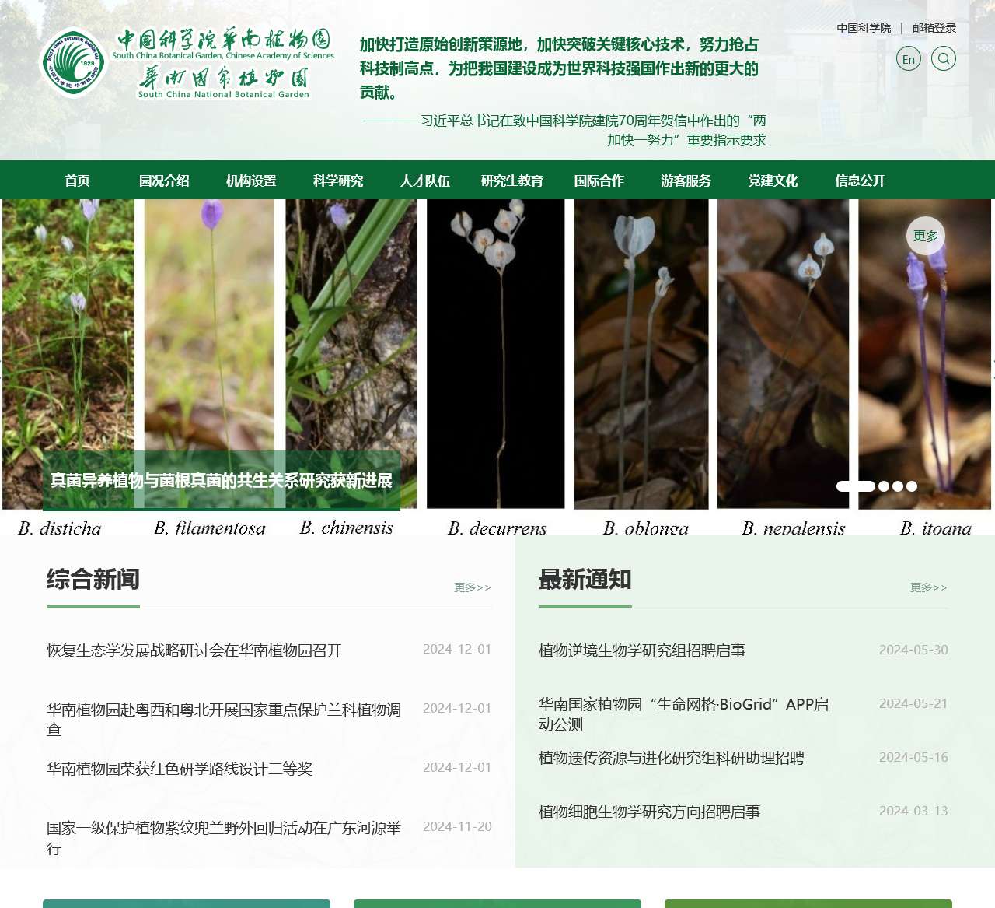995x908 pixels.
Task: Click the round 更多 button on banner
Action: click(x=926, y=236)
